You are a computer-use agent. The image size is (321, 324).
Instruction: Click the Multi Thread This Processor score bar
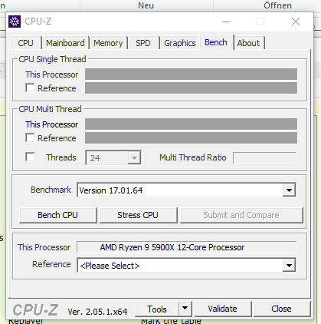(x=191, y=124)
